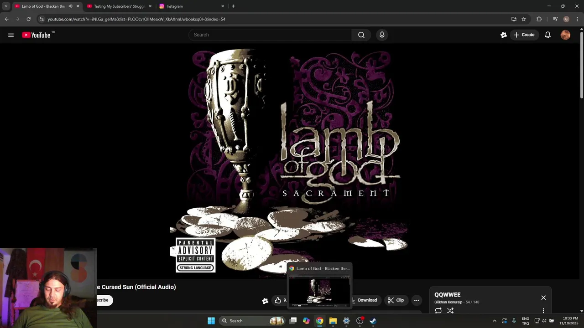Click the QQWWEE playlist title
This screenshot has width=584, height=328.
pos(448,295)
